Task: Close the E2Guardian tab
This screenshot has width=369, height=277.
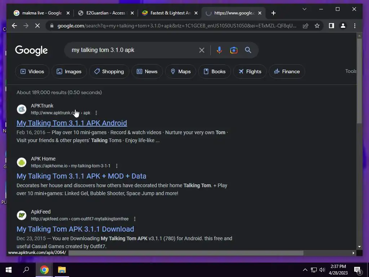Action: coord(132,13)
